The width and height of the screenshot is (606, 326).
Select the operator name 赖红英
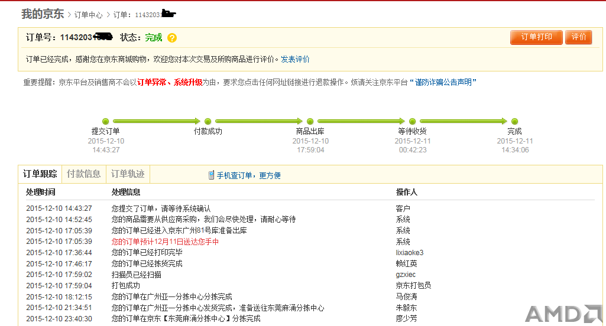click(x=406, y=264)
